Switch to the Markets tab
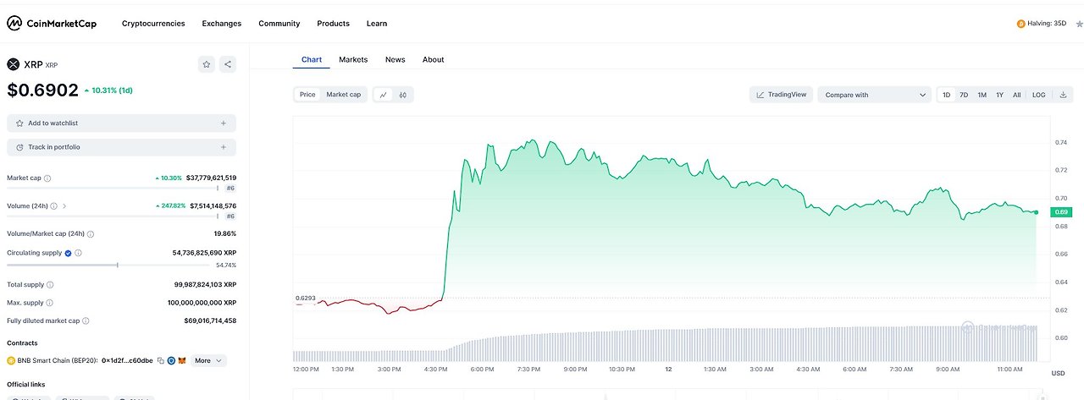 click(x=353, y=59)
